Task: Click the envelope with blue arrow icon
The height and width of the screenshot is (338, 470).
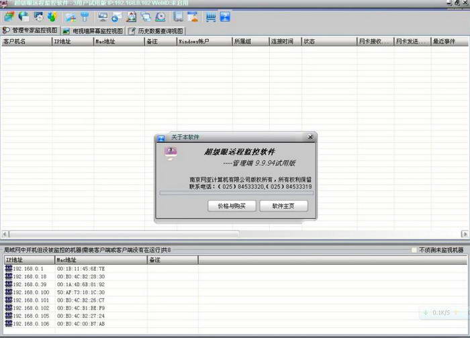Action: [116, 17]
